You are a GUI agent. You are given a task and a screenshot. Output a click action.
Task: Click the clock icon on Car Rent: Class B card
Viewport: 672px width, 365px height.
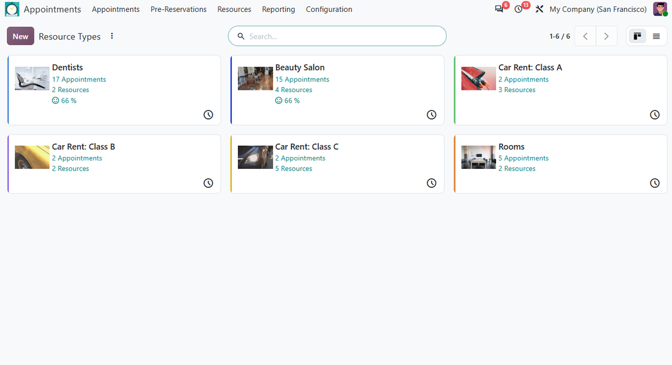tap(208, 183)
